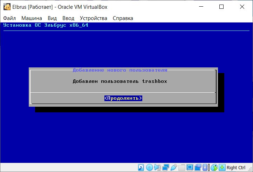The width and height of the screenshot is (253, 172).
Task: Click the USB devices status icon
Action: pos(173,167)
